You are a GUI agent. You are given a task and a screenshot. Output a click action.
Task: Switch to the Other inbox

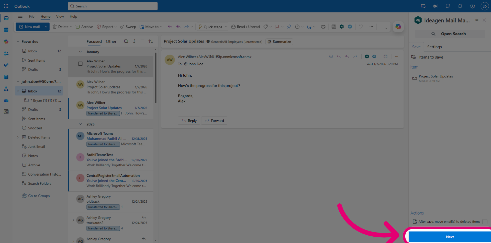111,41
